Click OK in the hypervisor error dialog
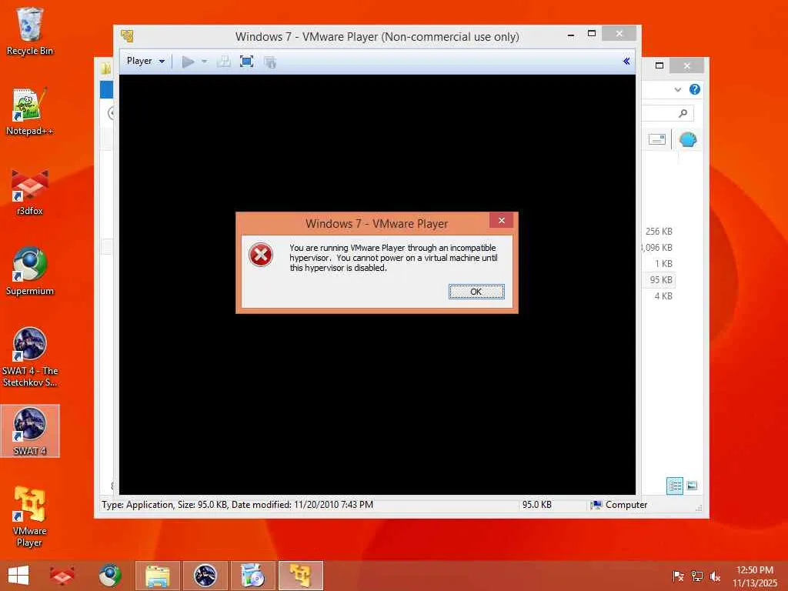788x591 pixels. tap(476, 292)
